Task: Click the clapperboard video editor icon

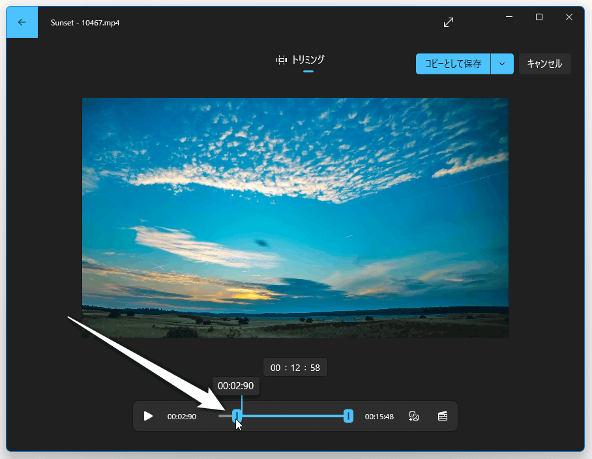Action: click(x=443, y=416)
